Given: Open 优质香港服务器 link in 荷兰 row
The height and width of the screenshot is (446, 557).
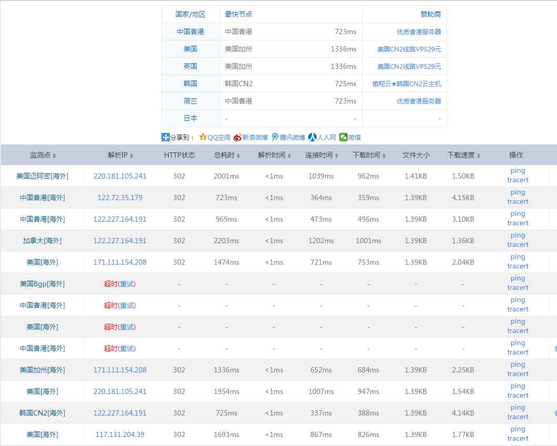Looking at the screenshot, I should (x=419, y=101).
